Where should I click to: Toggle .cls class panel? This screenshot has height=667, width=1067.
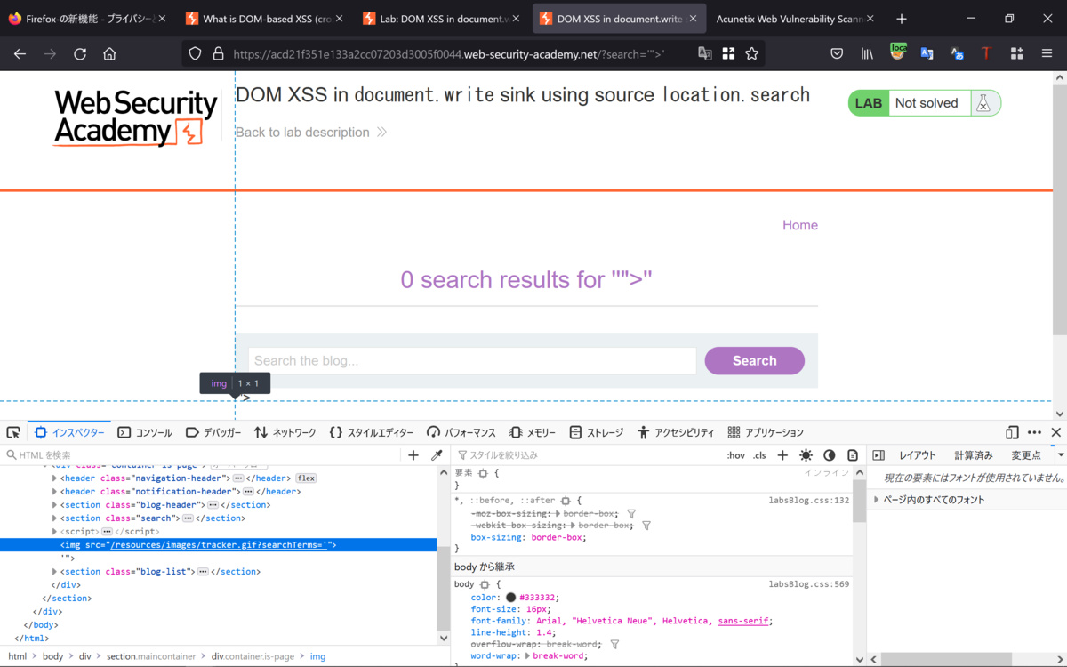pos(759,455)
